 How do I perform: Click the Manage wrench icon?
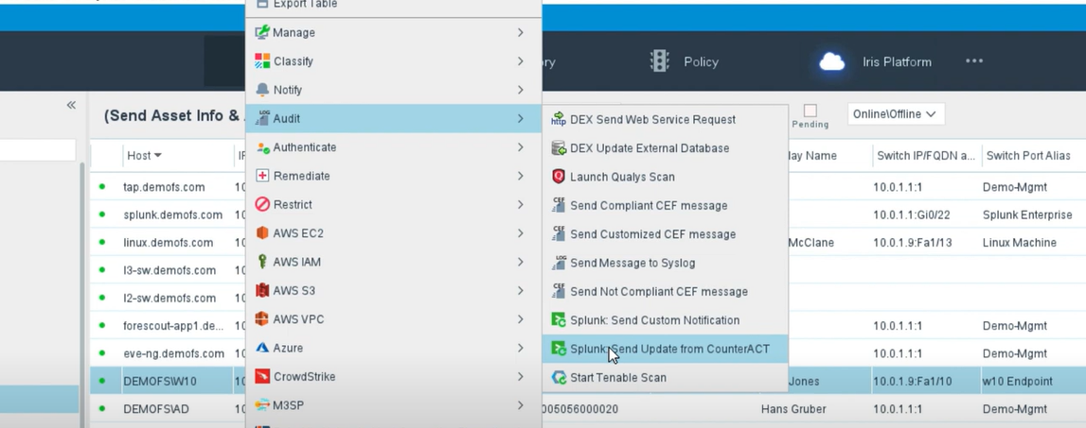pos(262,32)
